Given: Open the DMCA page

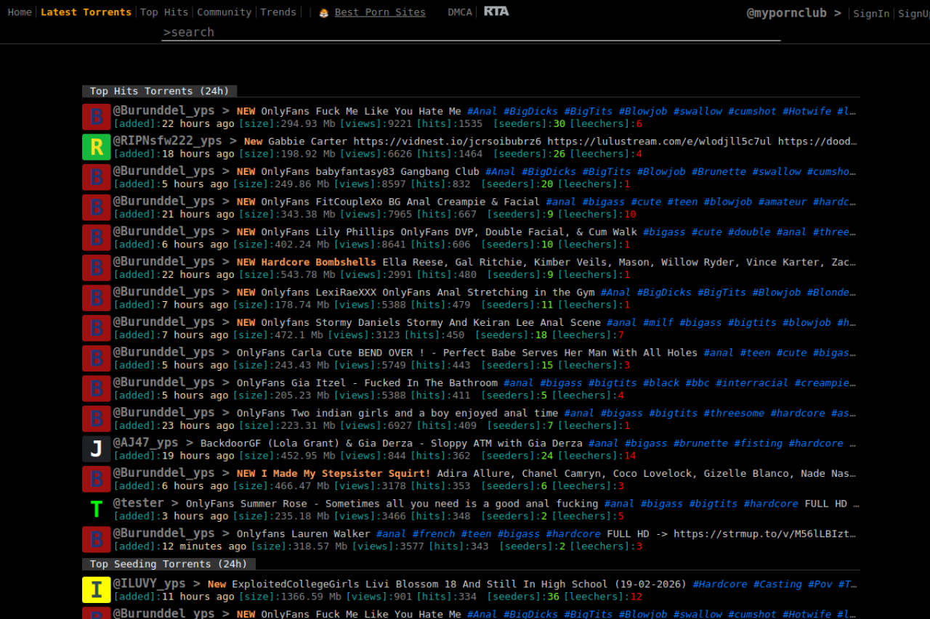Looking at the screenshot, I should pos(459,12).
